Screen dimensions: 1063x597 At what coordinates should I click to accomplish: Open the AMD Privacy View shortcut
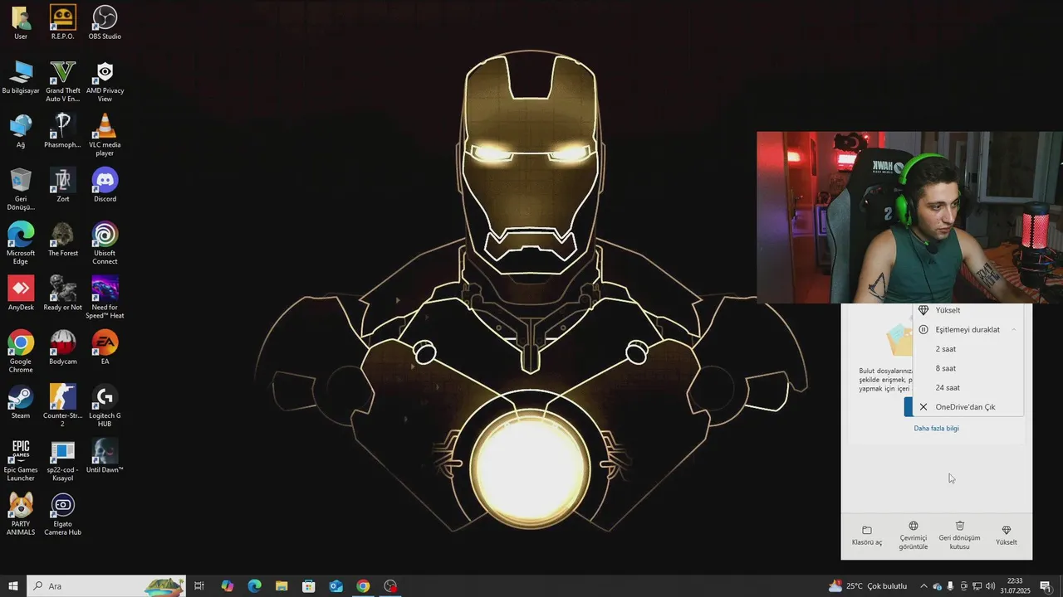coord(105,81)
